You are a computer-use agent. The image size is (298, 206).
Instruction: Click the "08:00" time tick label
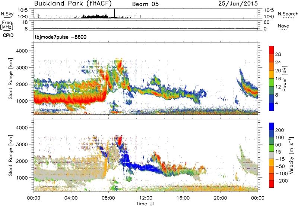108,198
